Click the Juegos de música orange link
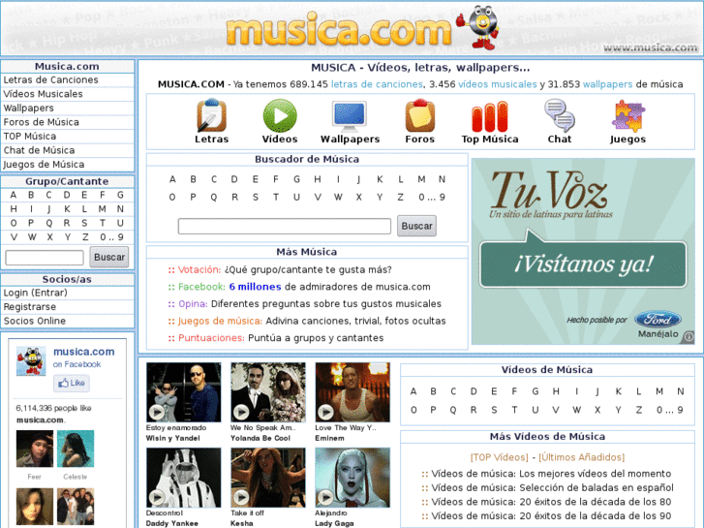Image resolution: width=704 pixels, height=528 pixels. click(x=220, y=321)
